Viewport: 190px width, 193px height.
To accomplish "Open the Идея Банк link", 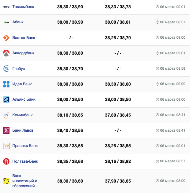I will (x=22, y=84).
